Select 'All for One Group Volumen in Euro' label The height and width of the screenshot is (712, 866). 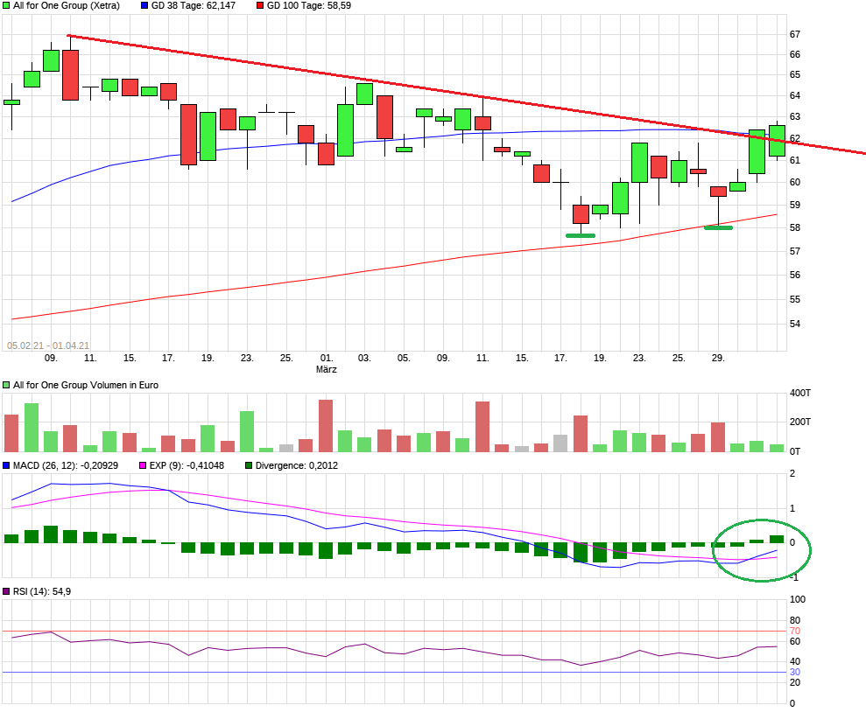click(x=86, y=385)
